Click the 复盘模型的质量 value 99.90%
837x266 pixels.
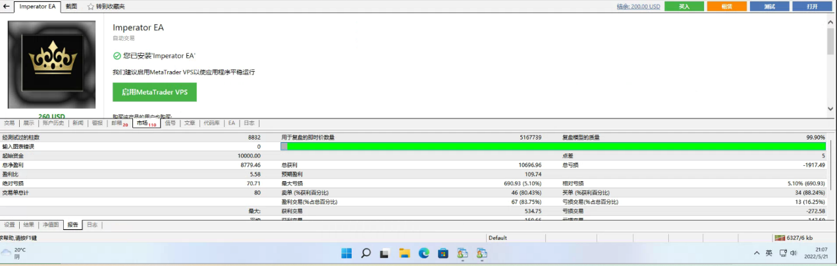pyautogui.click(x=815, y=137)
